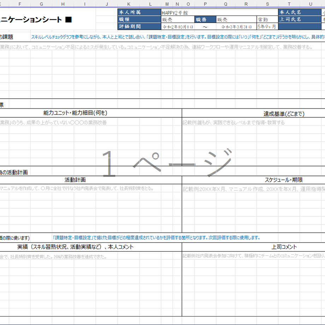Select column U header

tap(311, 4)
